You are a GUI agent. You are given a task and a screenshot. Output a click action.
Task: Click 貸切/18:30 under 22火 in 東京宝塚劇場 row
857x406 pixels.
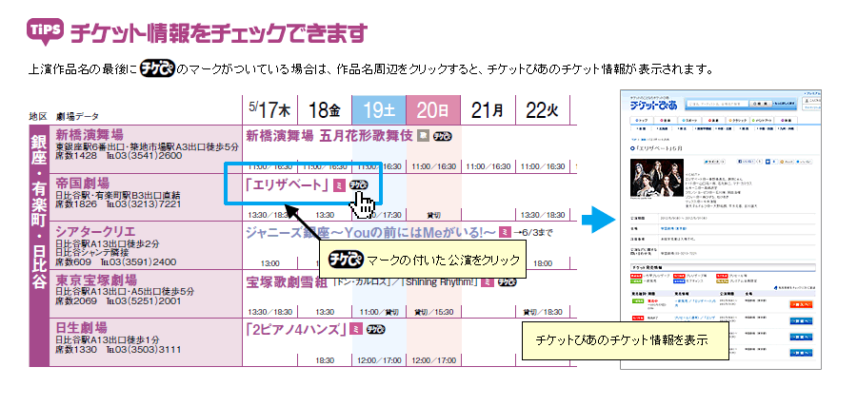(544, 312)
